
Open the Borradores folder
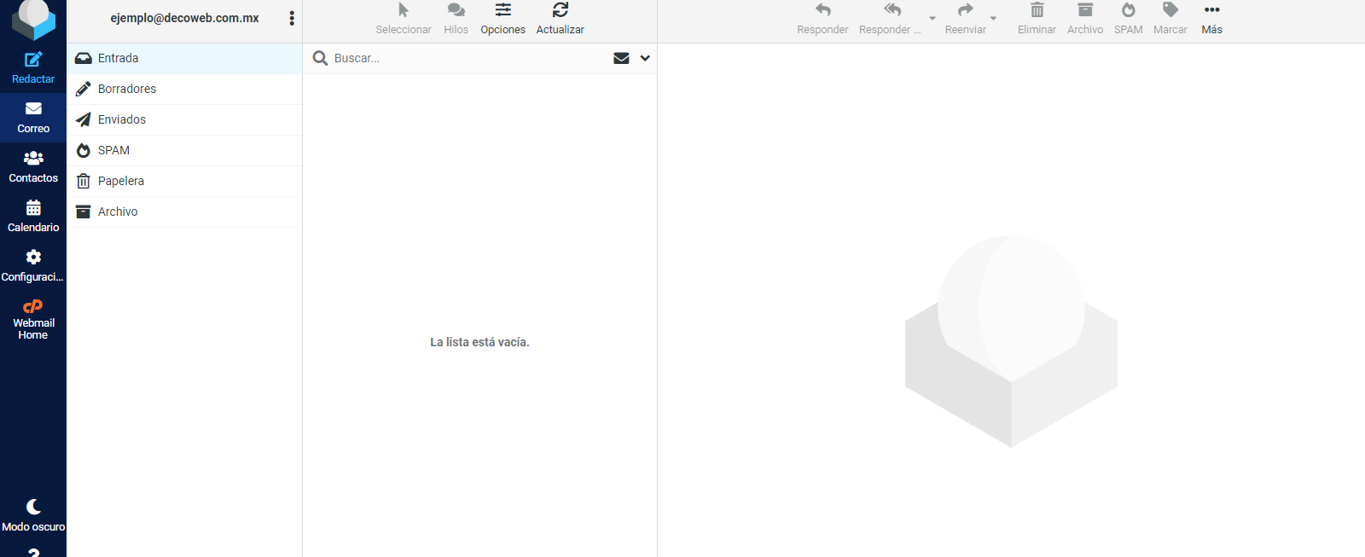click(x=126, y=89)
